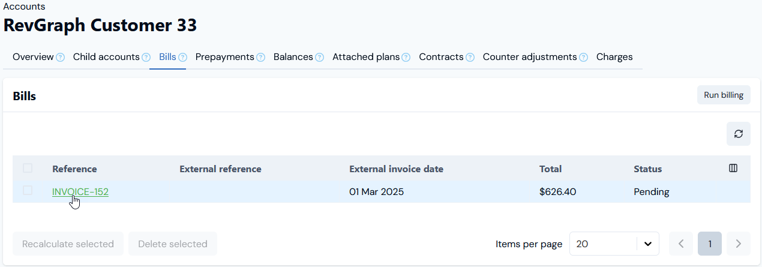Screen dimensions: 762x267
Task: Select page 1 in pagination
Action: [710, 244]
